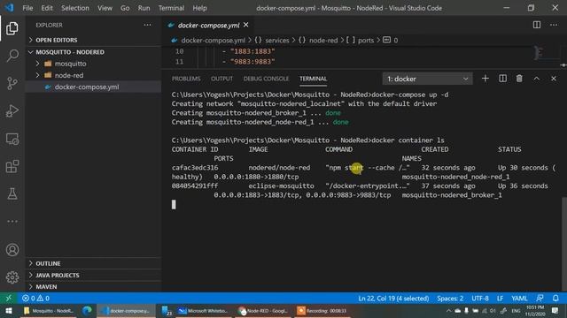Switch to the Problems panel tab
The height and width of the screenshot is (318, 567).
[x=186, y=79]
